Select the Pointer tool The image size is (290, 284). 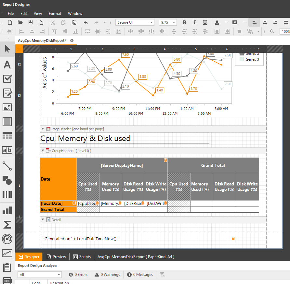(7, 49)
